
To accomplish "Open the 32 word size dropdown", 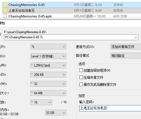I will point(48,84).
